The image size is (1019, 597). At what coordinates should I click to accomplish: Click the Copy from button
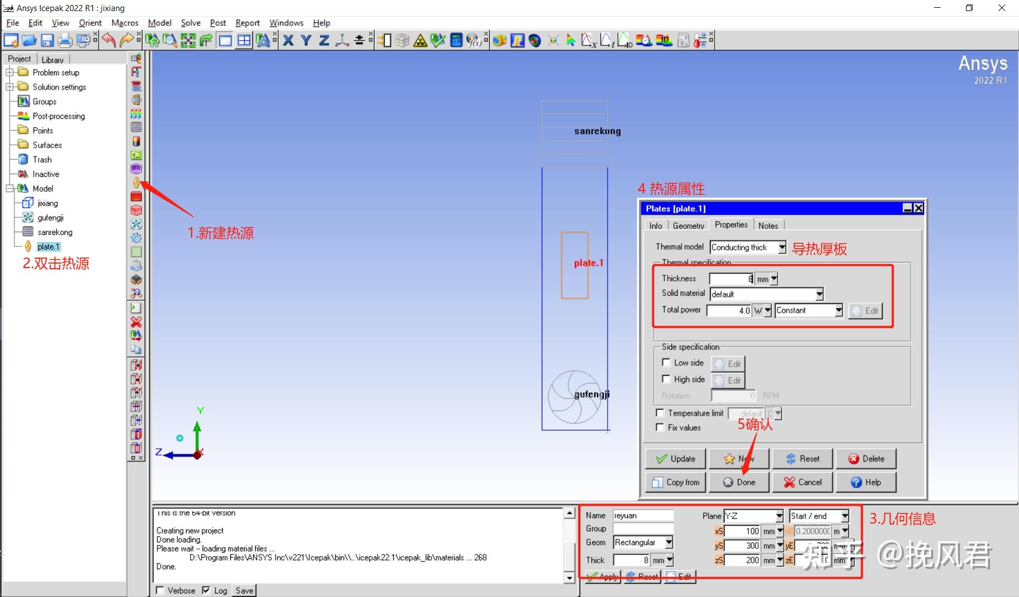click(675, 482)
